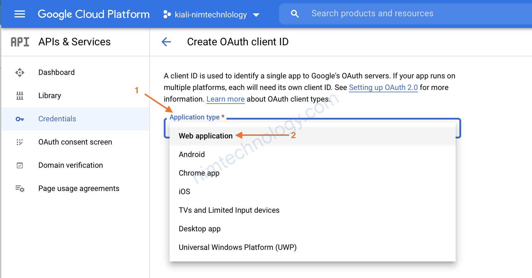Go back using the left arrow icon
The width and height of the screenshot is (532, 278).
point(166,42)
